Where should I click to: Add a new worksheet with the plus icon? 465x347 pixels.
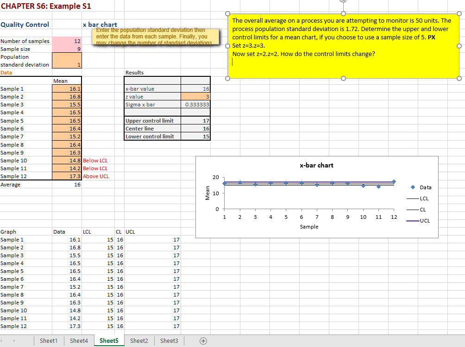pos(202,341)
